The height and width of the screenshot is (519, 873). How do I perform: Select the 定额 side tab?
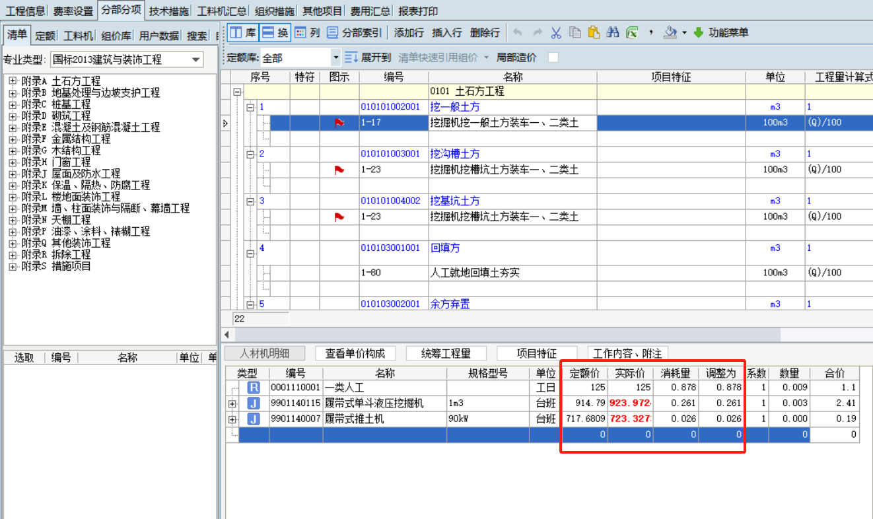(x=46, y=36)
